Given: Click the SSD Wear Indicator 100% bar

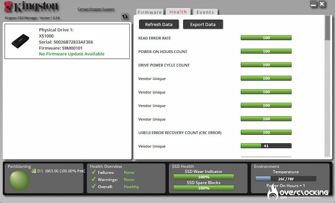Looking at the screenshot, I should [x=204, y=177].
